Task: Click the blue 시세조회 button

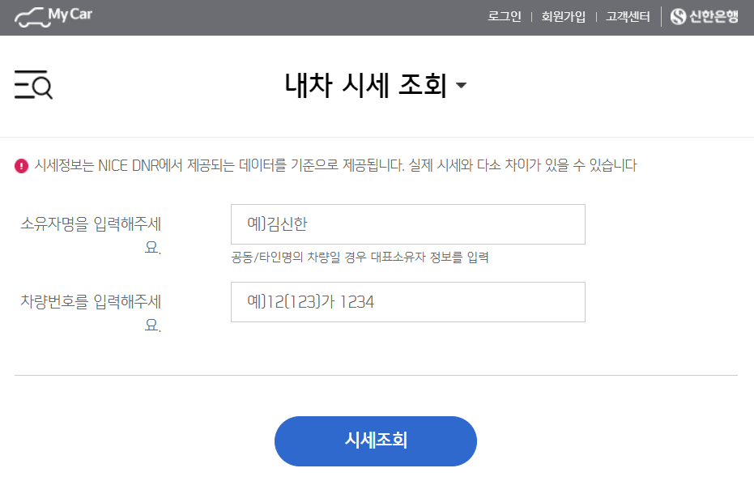Action: point(376,441)
